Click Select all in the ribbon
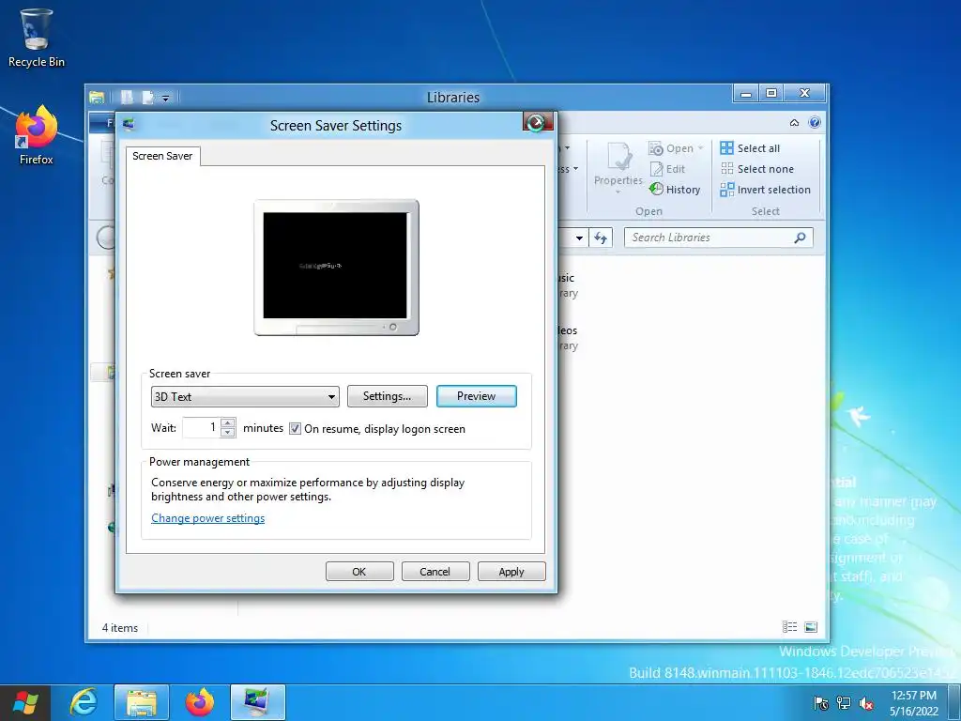 [750, 148]
